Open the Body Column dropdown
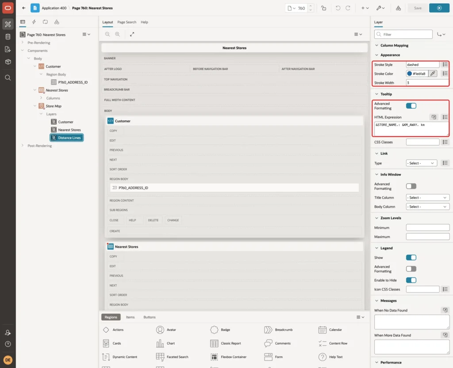 point(428,207)
